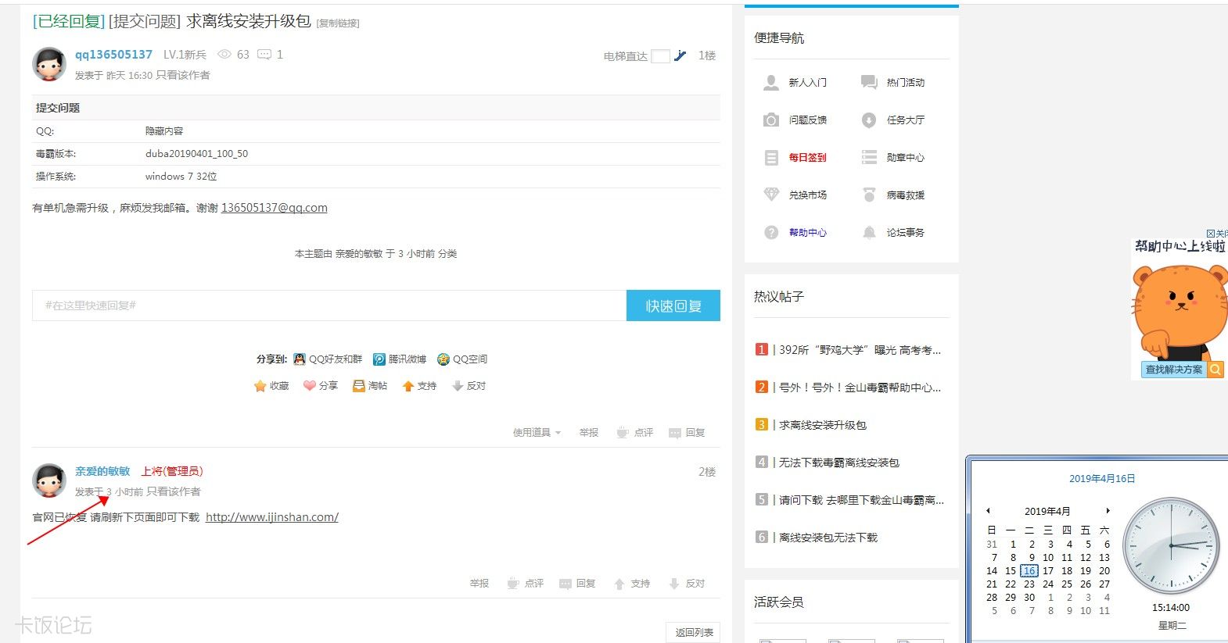Click the 兑换市场 diamond icon
The height and width of the screenshot is (643, 1228).
click(x=771, y=195)
